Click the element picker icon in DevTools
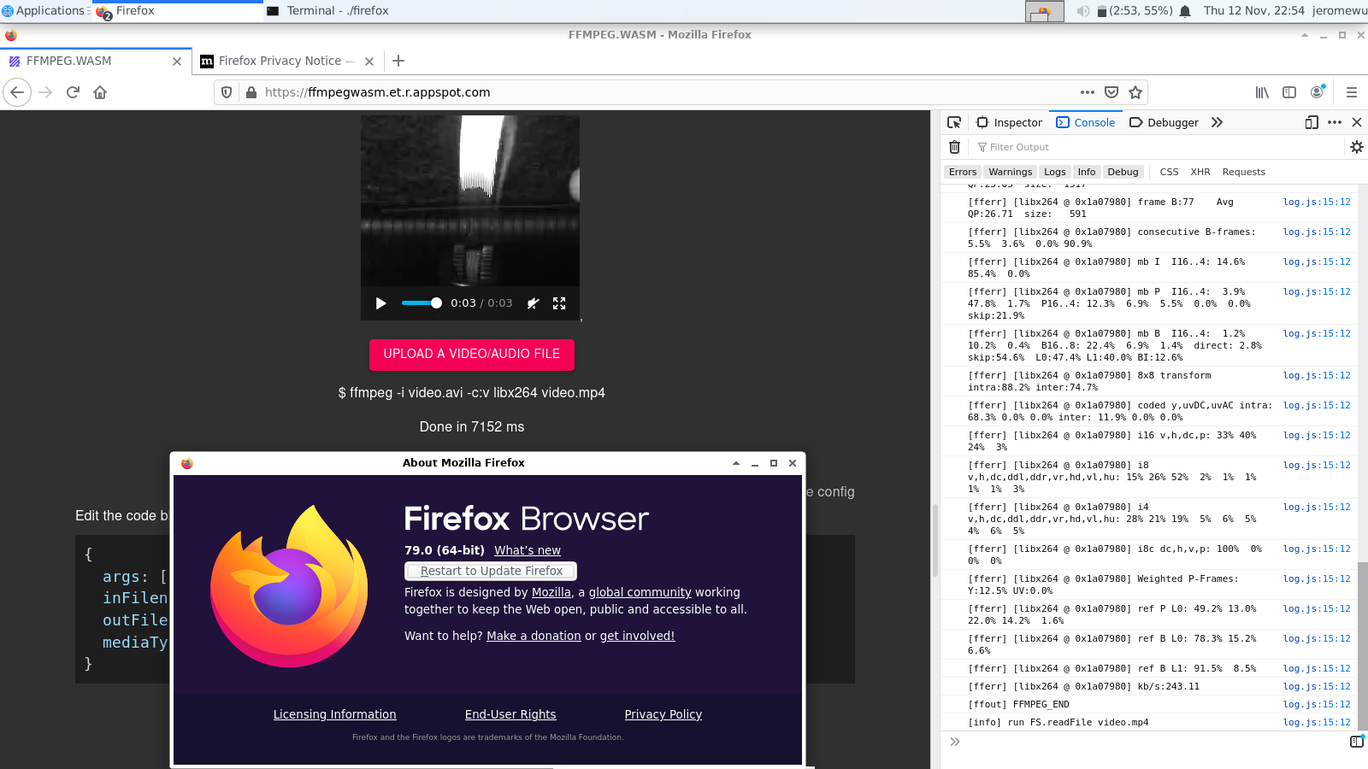The height and width of the screenshot is (769, 1368). tap(954, 122)
